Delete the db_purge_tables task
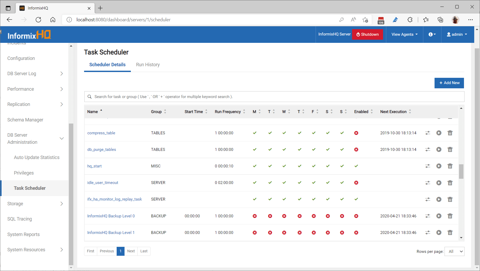Screen dimensions: 480x271 coord(450,150)
